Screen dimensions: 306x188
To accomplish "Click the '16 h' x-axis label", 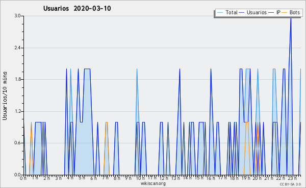I will click(211, 178).
